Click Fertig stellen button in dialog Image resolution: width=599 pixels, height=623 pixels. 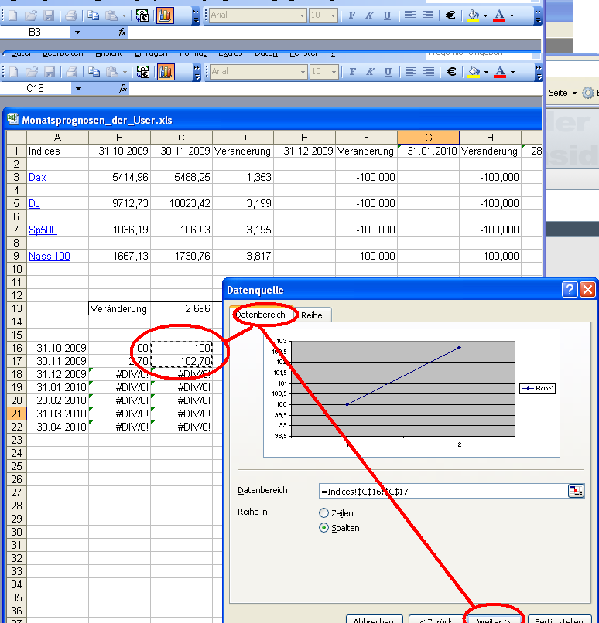559,619
